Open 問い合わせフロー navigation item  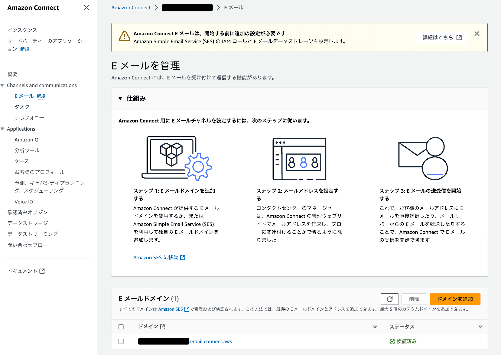(27, 245)
